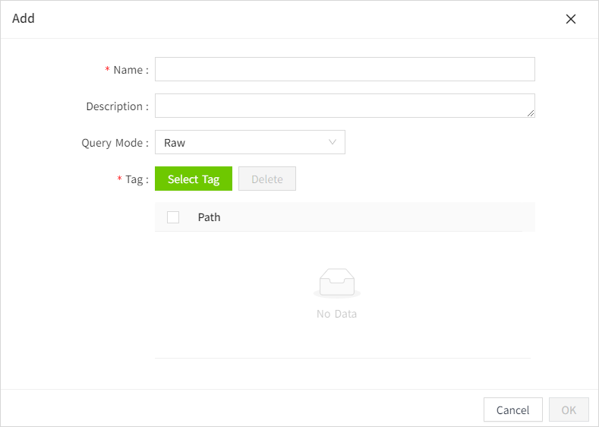Screen dimensions: 599x427
Task: Click the required Tag label
Action: (136, 179)
